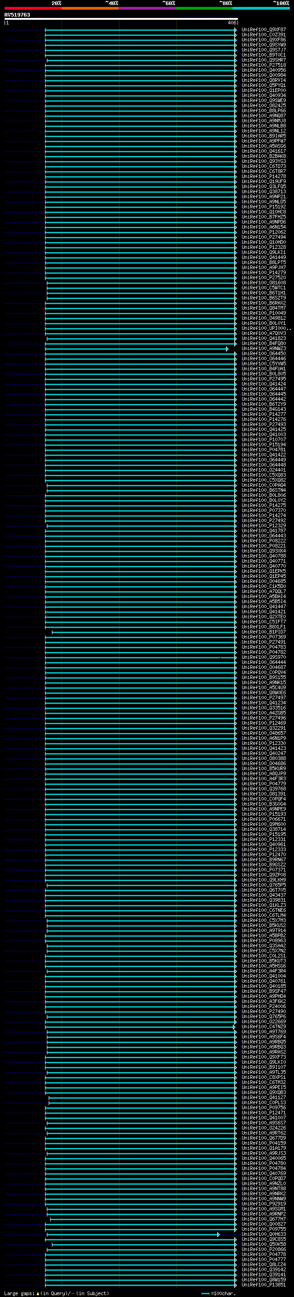Select the UniRef100_P09756 label

tap(263, 1108)
